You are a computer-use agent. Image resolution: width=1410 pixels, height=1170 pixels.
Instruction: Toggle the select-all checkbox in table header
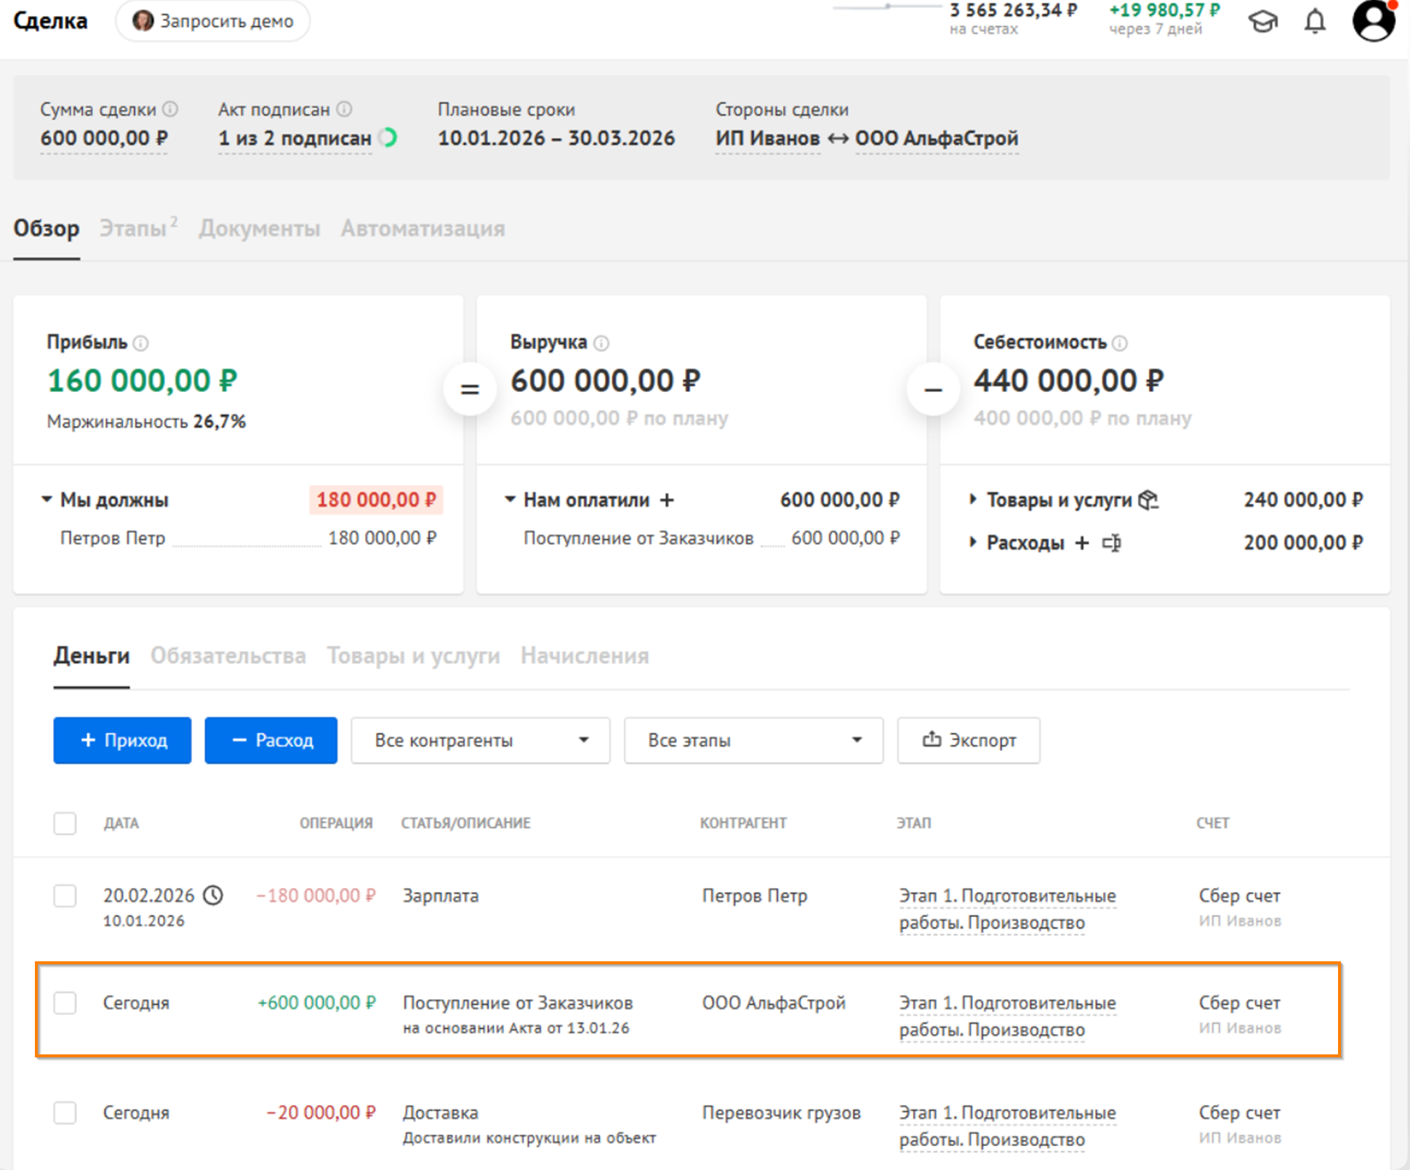coord(65,823)
